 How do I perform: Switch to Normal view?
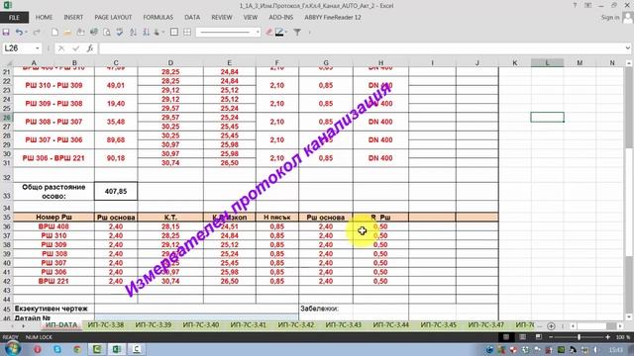pos(506,337)
